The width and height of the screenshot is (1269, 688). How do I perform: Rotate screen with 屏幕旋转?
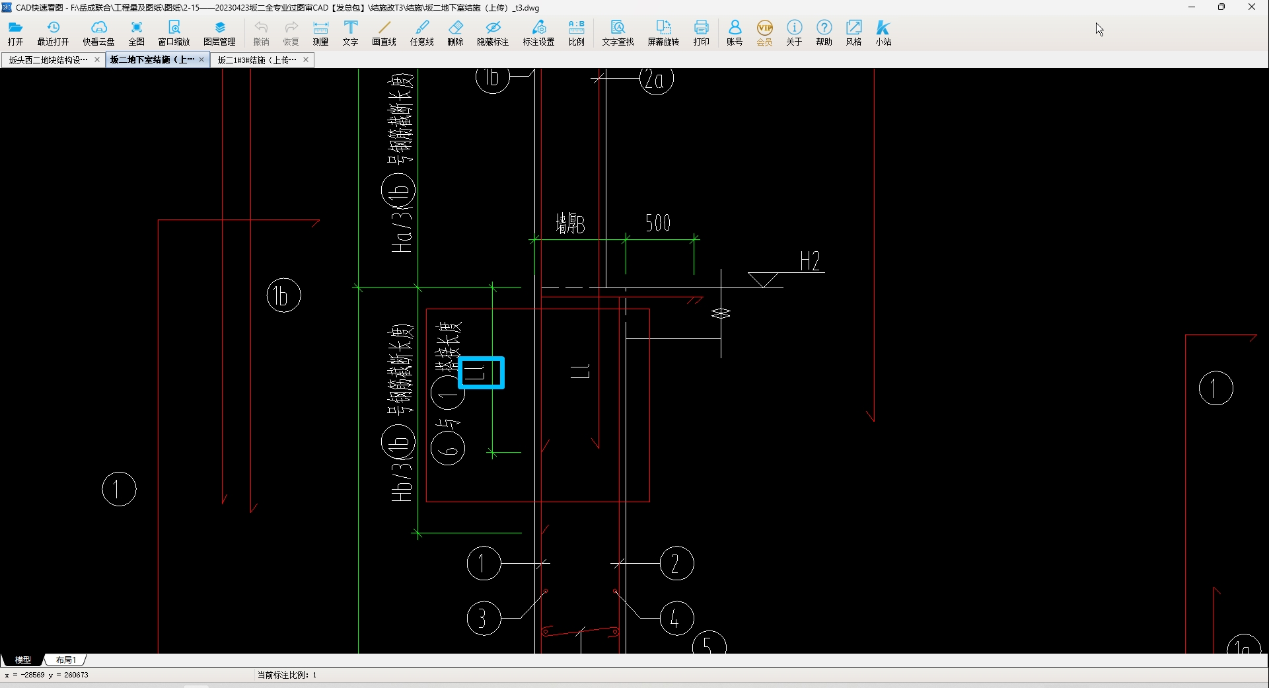pos(663,33)
